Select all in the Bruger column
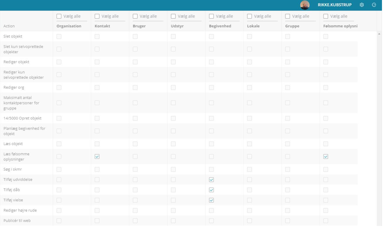This screenshot has width=383, height=228. coord(135,16)
